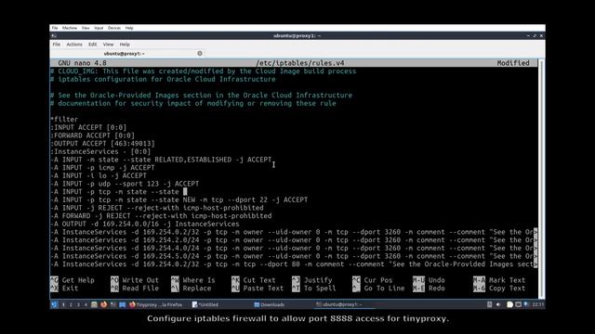The image size is (595, 334).
Task: Open the file manager launcher in taskbar
Action: click(94, 304)
